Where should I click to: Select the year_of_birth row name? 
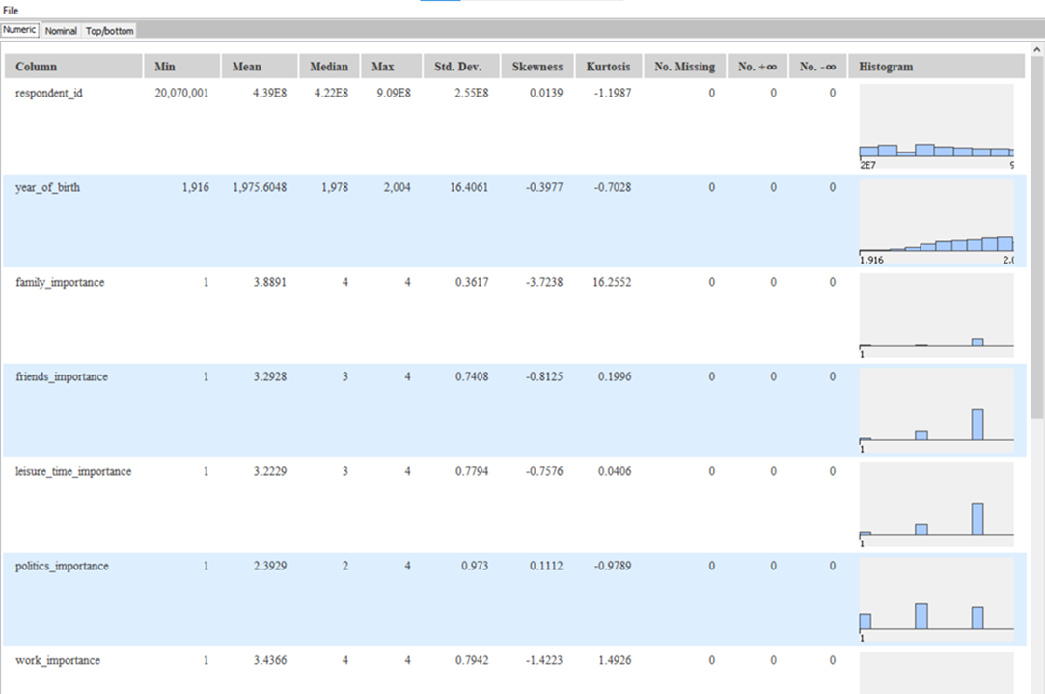(x=47, y=187)
